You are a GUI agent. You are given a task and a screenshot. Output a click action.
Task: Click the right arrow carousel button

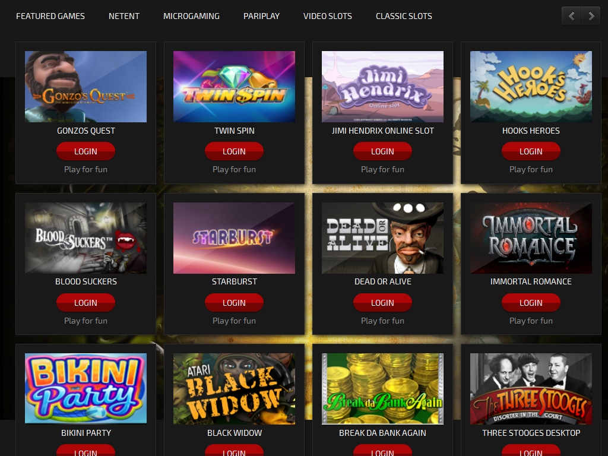point(591,16)
